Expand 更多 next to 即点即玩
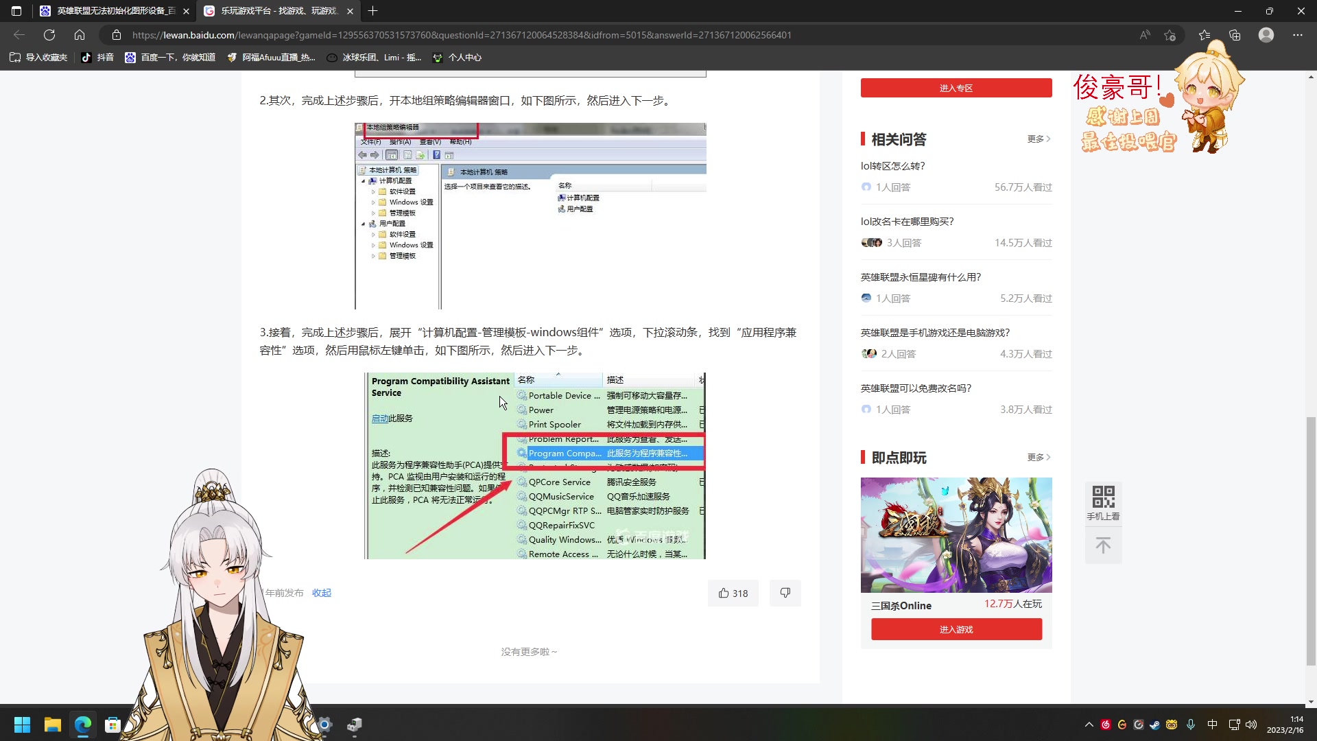 point(1039,458)
